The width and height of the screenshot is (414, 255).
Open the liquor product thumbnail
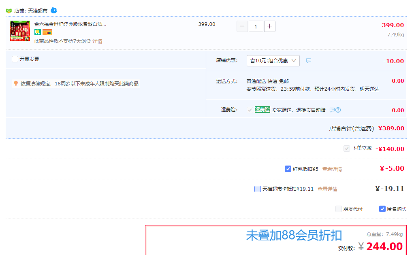coord(20,31)
